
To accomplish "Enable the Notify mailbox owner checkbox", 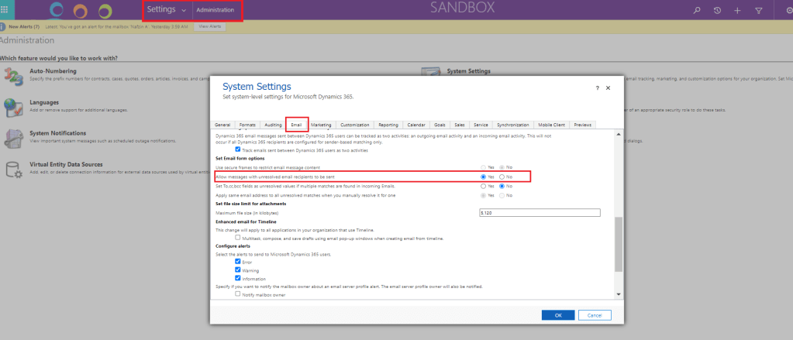I will coord(238,294).
